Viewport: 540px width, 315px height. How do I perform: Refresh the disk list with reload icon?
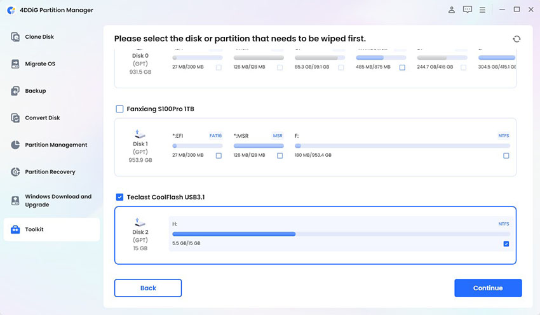(x=516, y=39)
